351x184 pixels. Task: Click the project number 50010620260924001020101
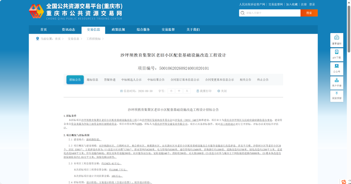click(x=184, y=68)
